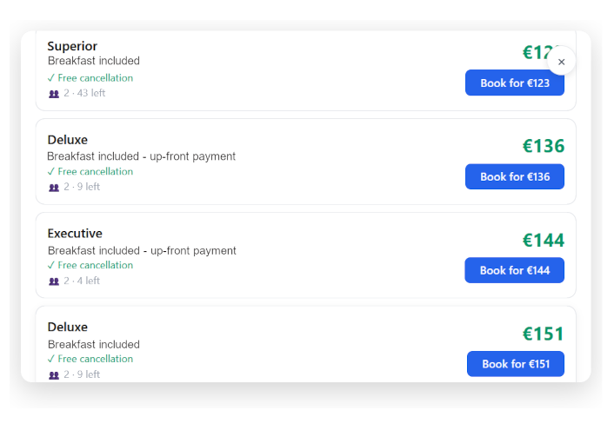614x430 pixels.
Task: Click Free cancellation in €136 Deluxe card
Action: [95, 172]
